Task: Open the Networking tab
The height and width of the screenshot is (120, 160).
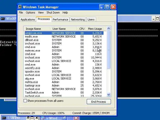Action: [x=78, y=19]
